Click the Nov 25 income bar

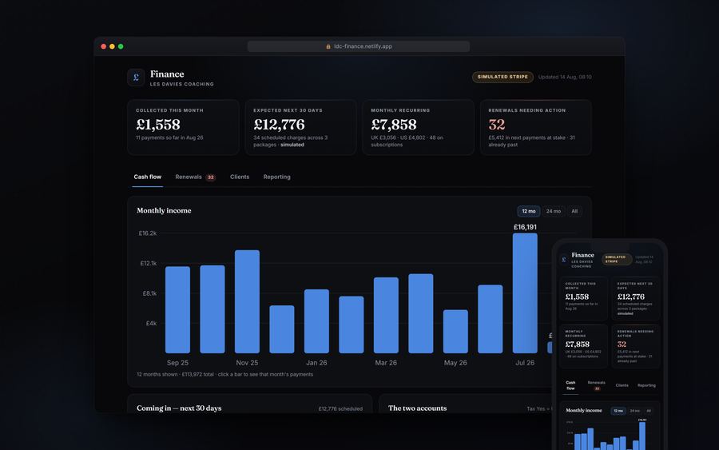(x=247, y=301)
